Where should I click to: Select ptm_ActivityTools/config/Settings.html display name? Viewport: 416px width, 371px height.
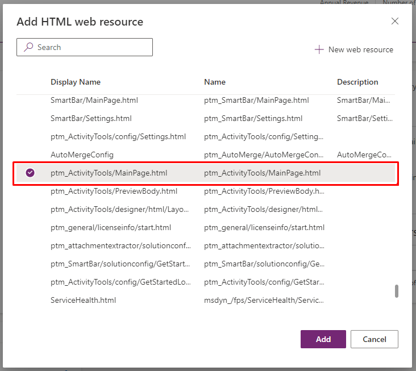pos(118,136)
